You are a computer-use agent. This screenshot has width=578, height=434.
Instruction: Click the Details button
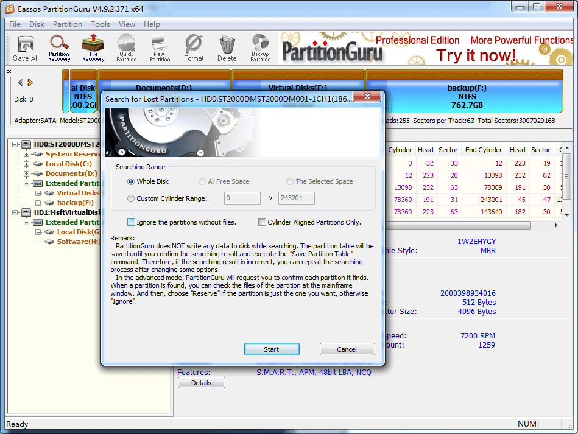tap(201, 383)
